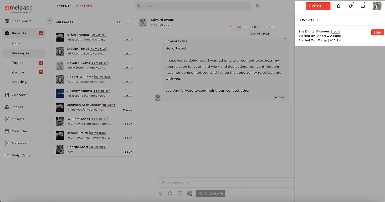This screenshot has height=202, width=385.
Task: Join The Digital Pioneers live call
Action: (377, 33)
